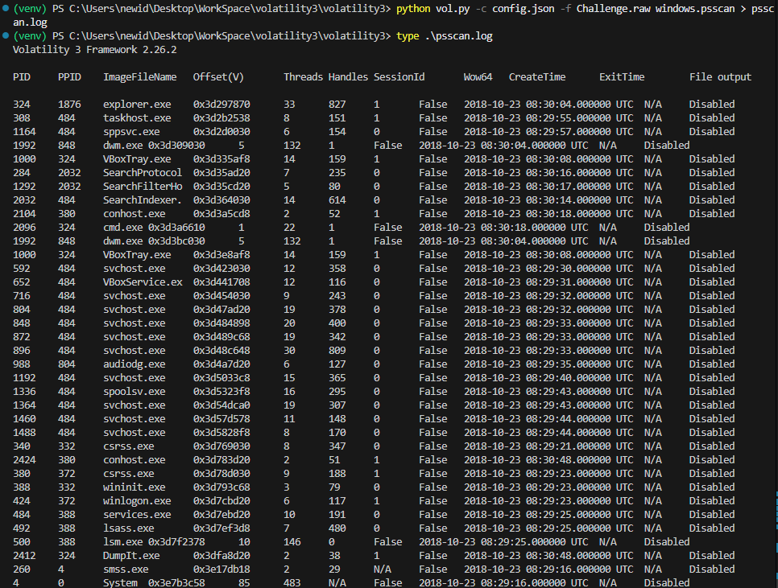The image size is (778, 588).
Task: Click the 'SessionId' column header
Action: coord(399,76)
